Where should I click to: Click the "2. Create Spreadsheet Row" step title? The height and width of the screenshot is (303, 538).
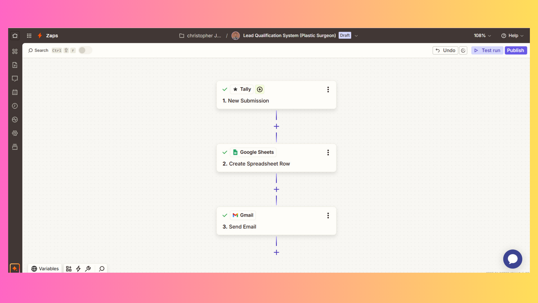[x=256, y=164]
